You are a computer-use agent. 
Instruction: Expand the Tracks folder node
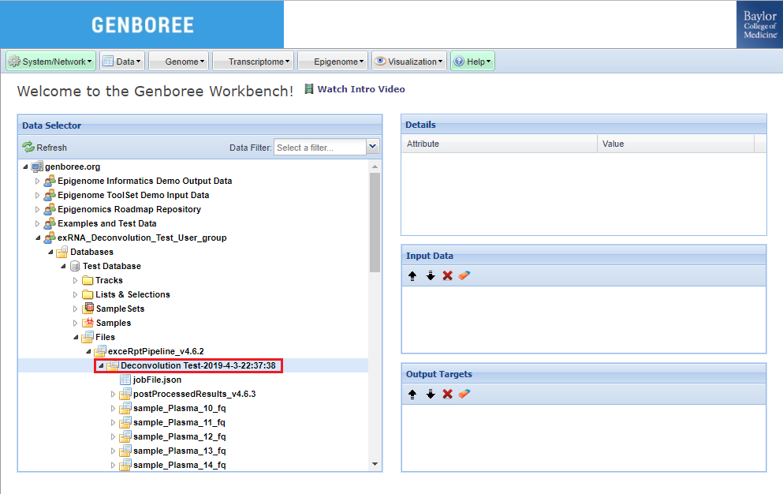[75, 281]
